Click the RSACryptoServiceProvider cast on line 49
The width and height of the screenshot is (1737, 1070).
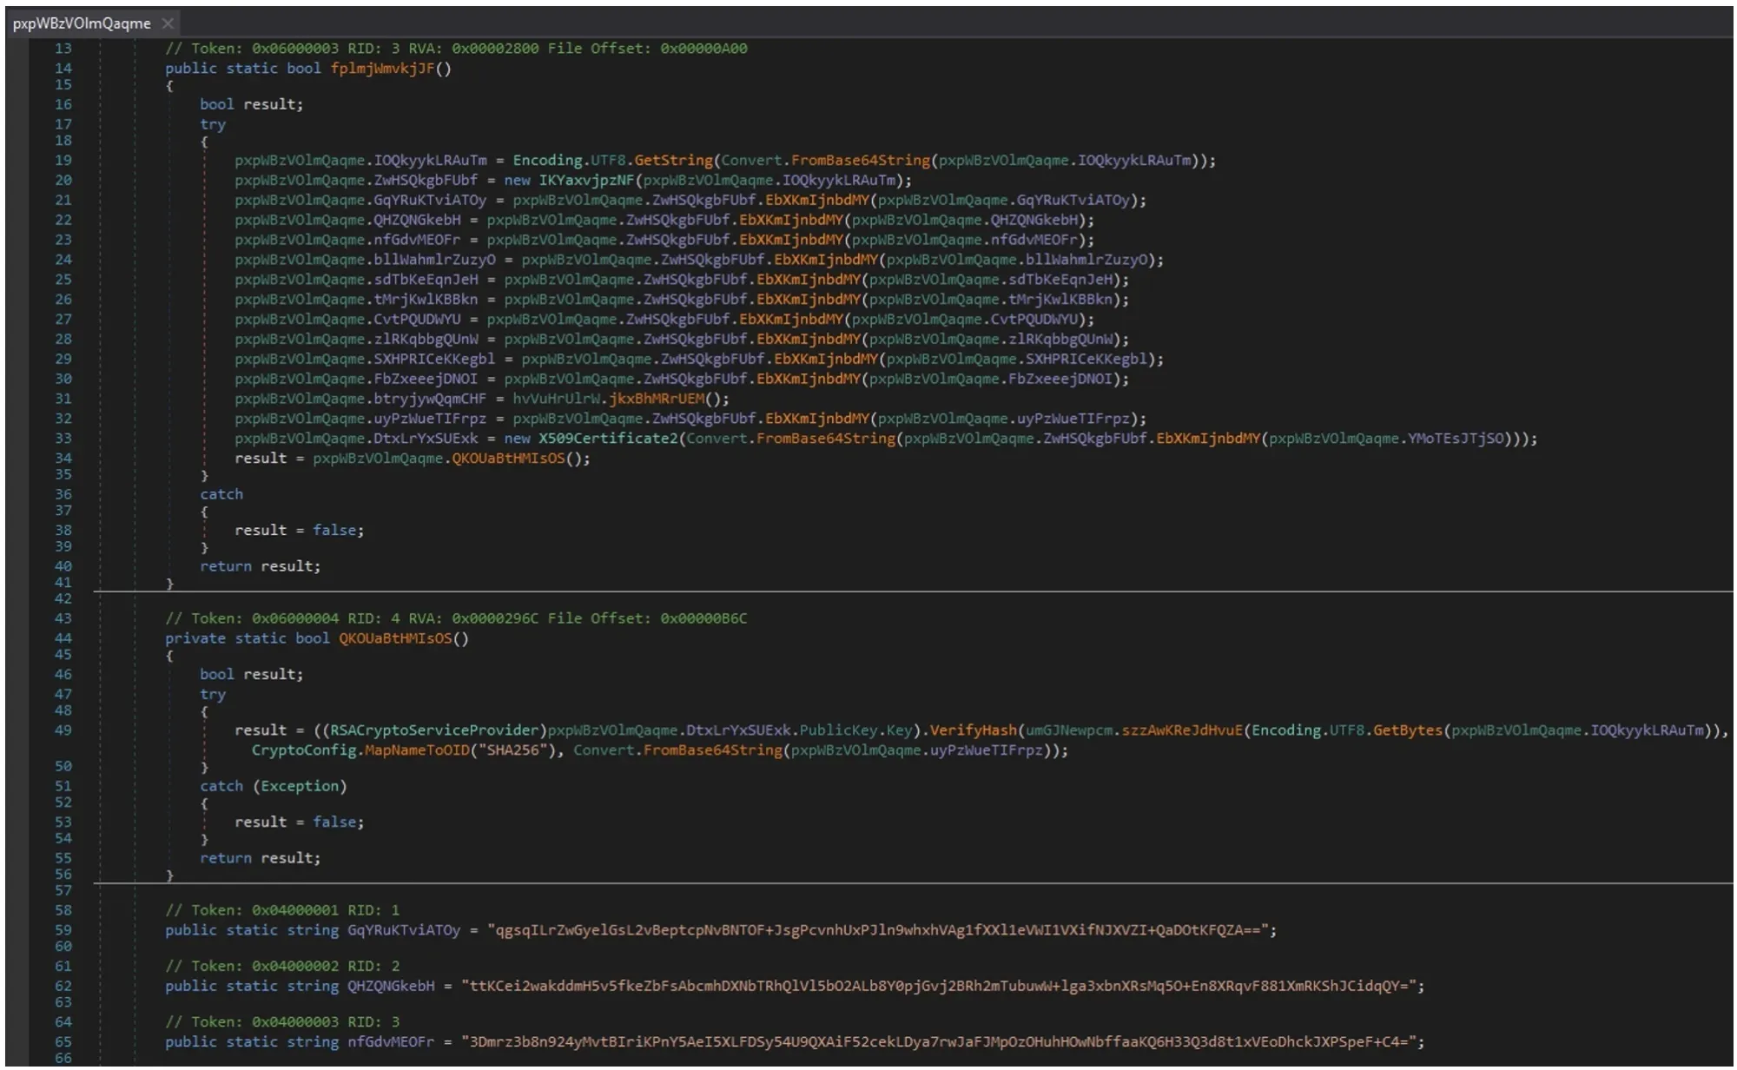(434, 730)
